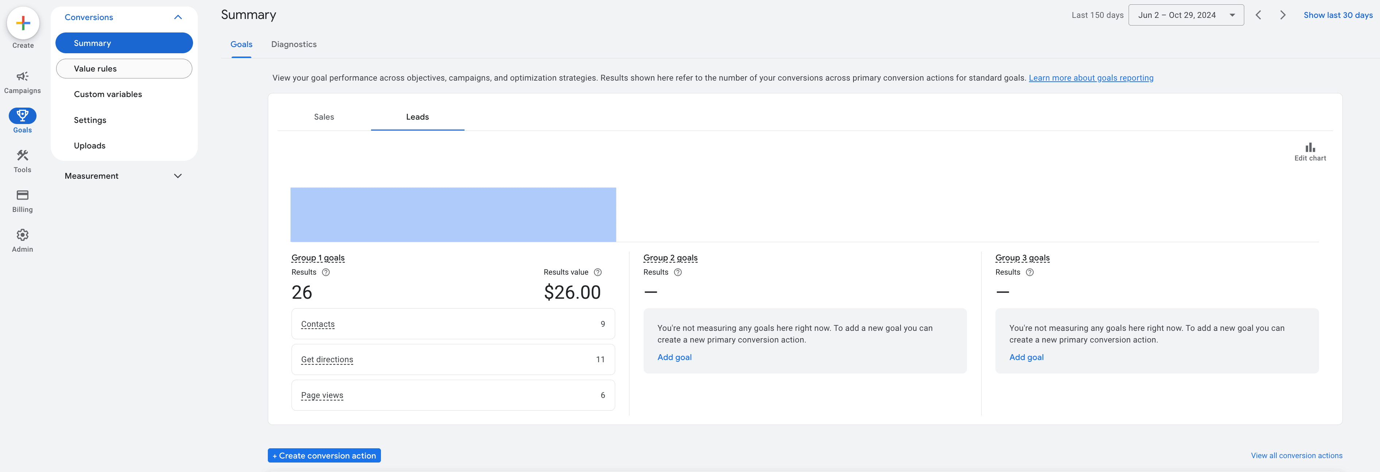Viewport: 1380px width, 472px height.
Task: Click the highlighted blue chart bar
Action: pyautogui.click(x=453, y=214)
